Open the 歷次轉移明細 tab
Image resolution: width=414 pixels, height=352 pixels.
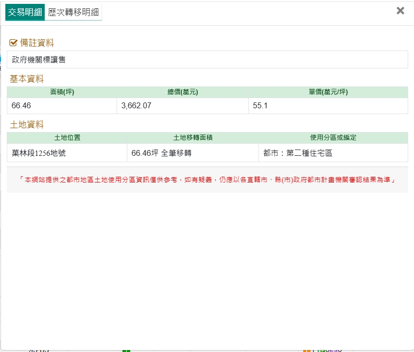click(x=73, y=13)
